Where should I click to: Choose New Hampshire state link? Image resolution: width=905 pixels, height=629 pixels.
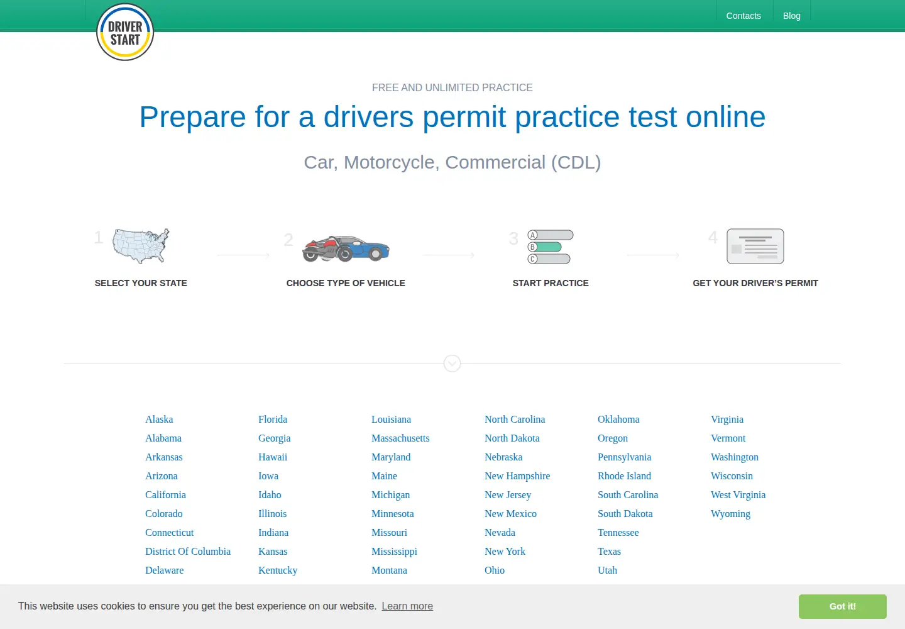click(517, 476)
